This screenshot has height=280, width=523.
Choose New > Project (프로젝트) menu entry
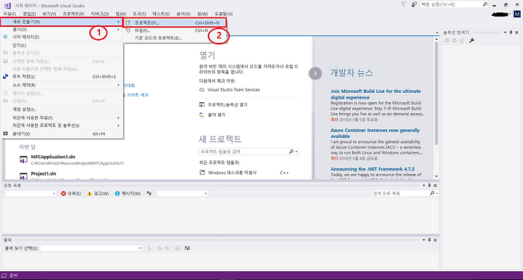coord(175,22)
